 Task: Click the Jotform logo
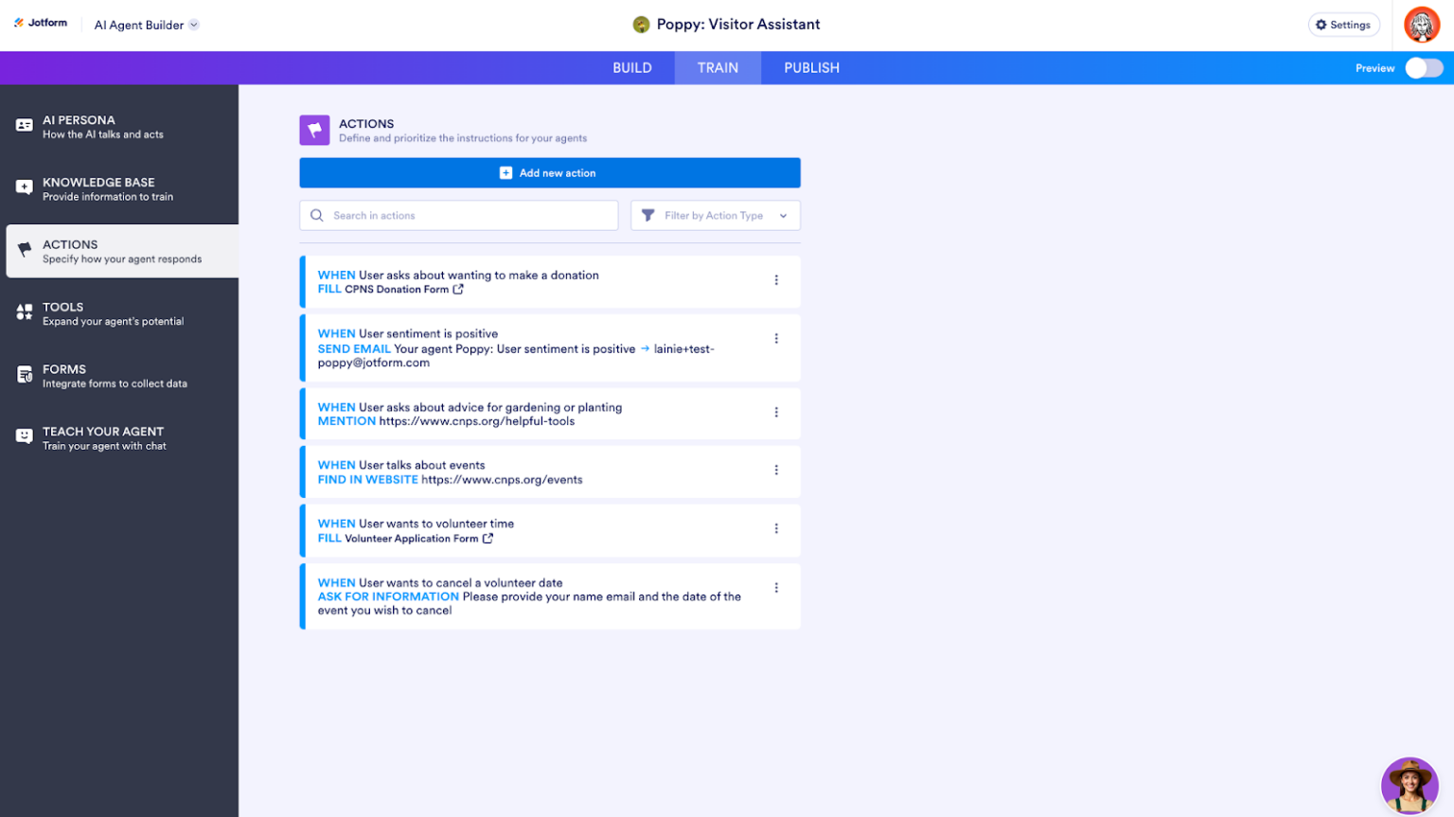tap(40, 23)
